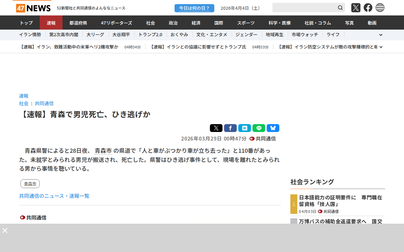
Task: Open the X (Twitter) header icon
Action: click(356, 8)
